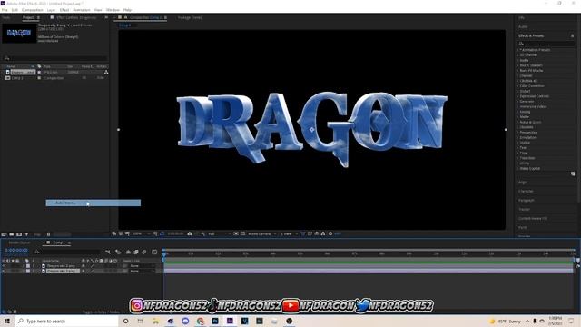Open the composition mini-flowchart in timeline
581x327 pixels.
[108, 253]
